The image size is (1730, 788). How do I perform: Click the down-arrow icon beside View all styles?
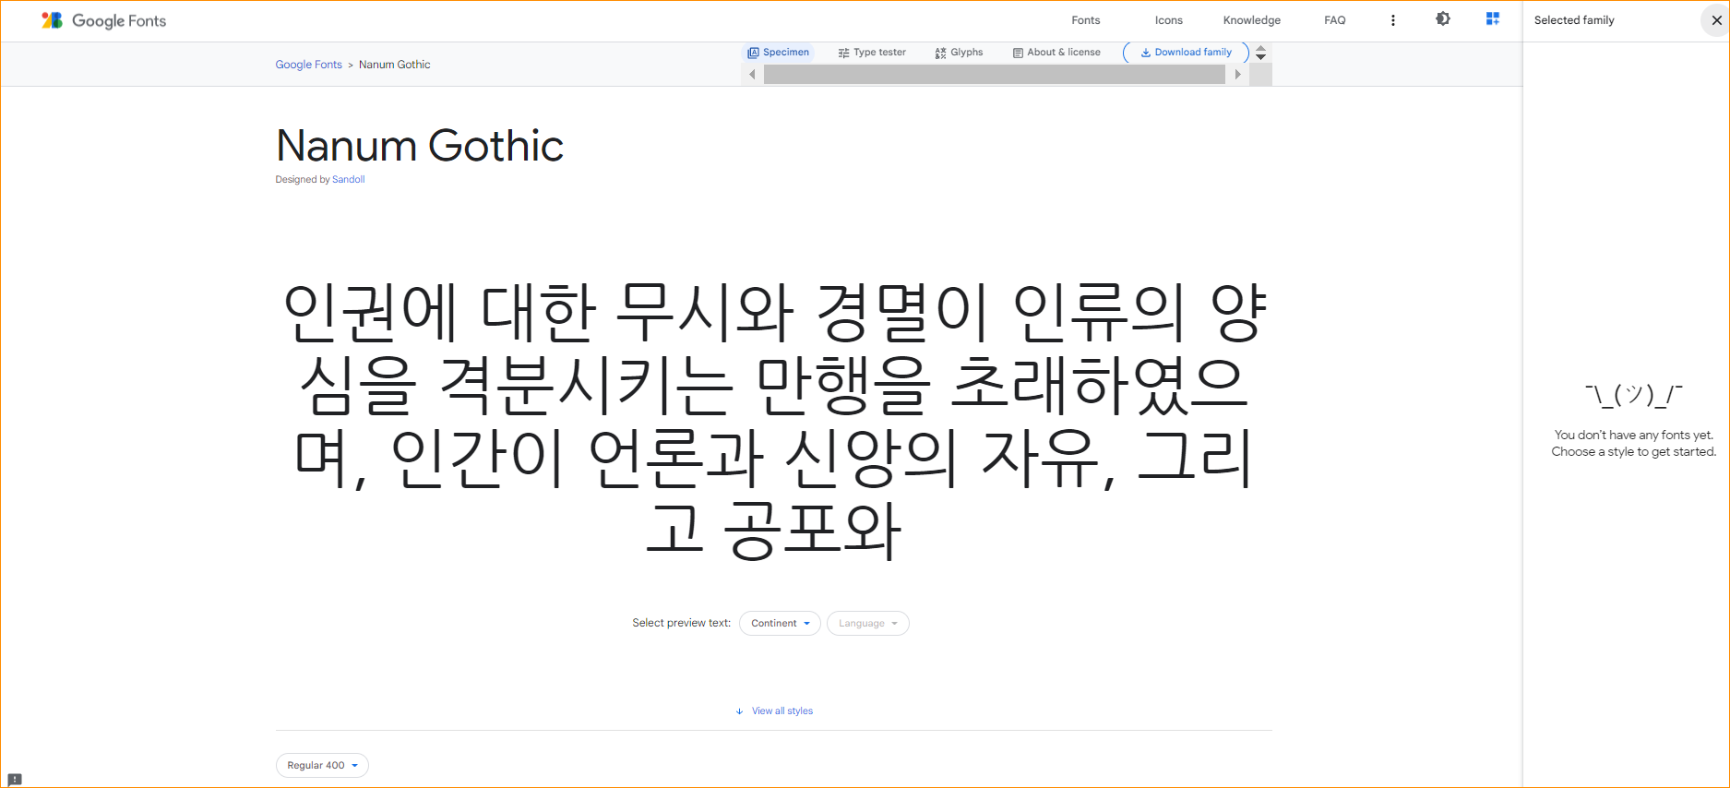(739, 711)
